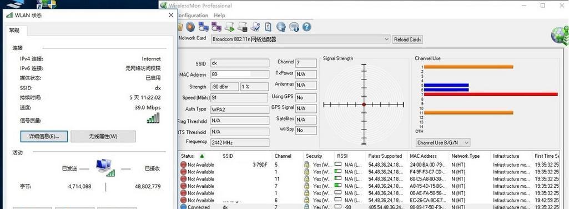Click the Frequency field showing 2442 MHz

(x=240, y=142)
